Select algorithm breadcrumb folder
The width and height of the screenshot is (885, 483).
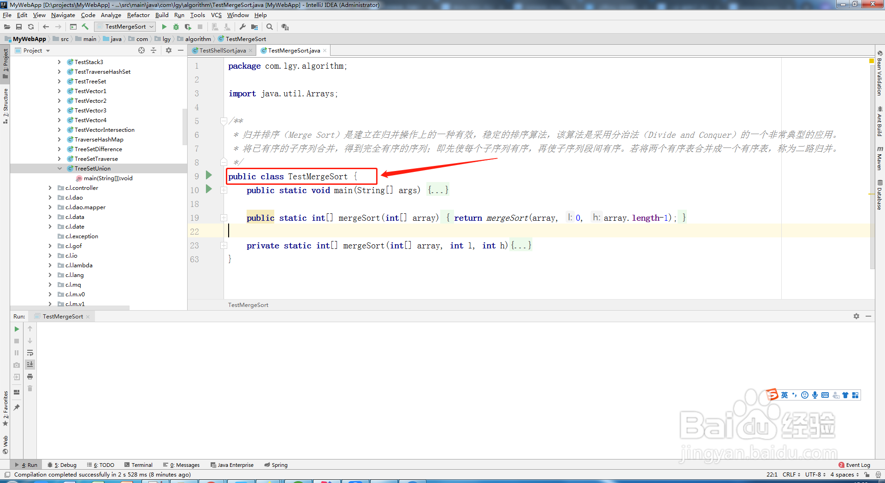pos(195,39)
